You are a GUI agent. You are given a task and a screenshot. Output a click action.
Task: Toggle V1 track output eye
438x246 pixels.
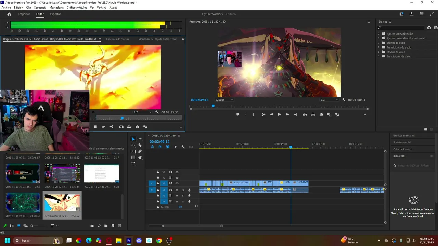coord(177,183)
